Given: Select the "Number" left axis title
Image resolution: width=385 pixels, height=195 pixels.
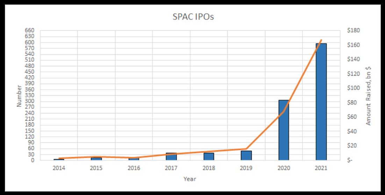Looking at the screenshot, I should pos(19,96).
